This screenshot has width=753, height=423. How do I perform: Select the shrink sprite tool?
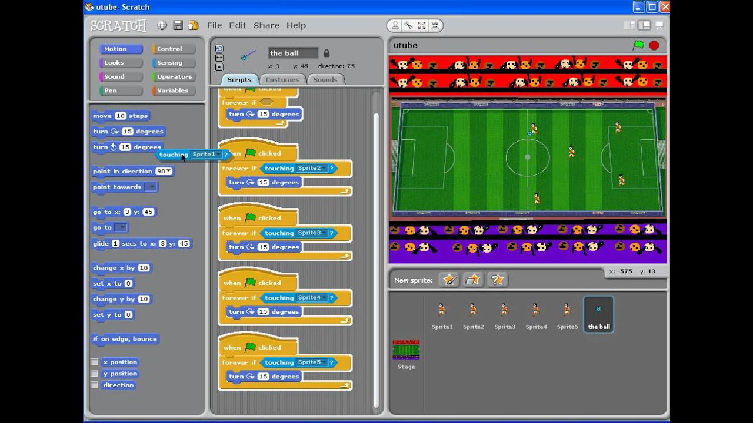(435, 25)
